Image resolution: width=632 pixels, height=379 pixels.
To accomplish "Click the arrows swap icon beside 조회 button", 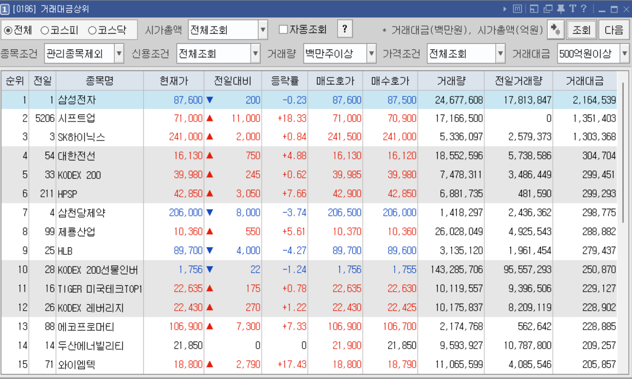I will tap(555, 30).
